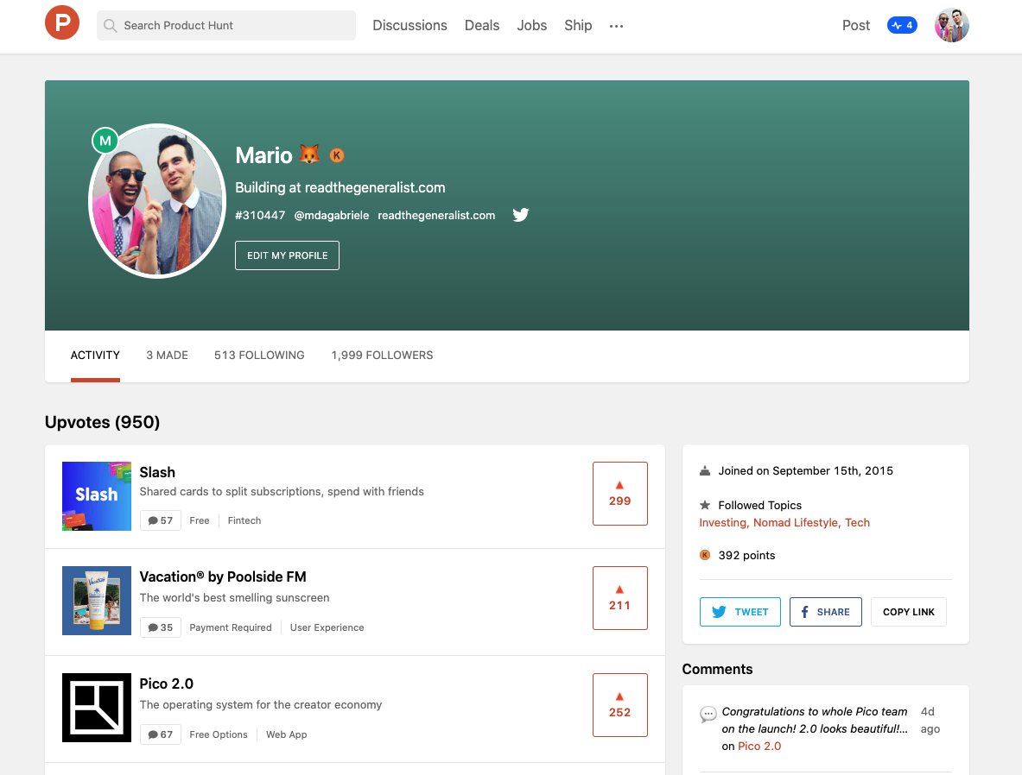Click the Product Hunt logo

point(62,23)
